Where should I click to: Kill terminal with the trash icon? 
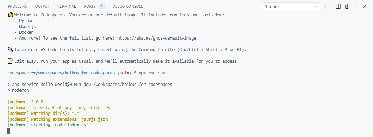(347, 6)
